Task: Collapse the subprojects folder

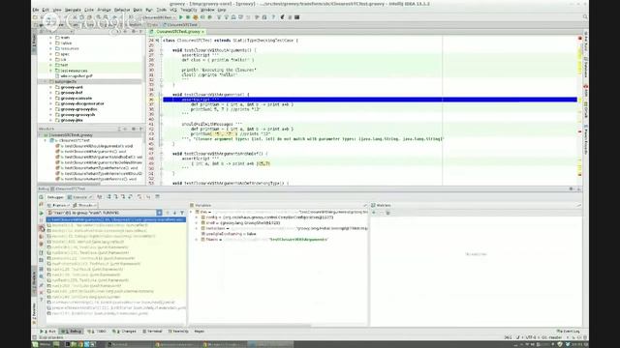Action: tap(46, 81)
